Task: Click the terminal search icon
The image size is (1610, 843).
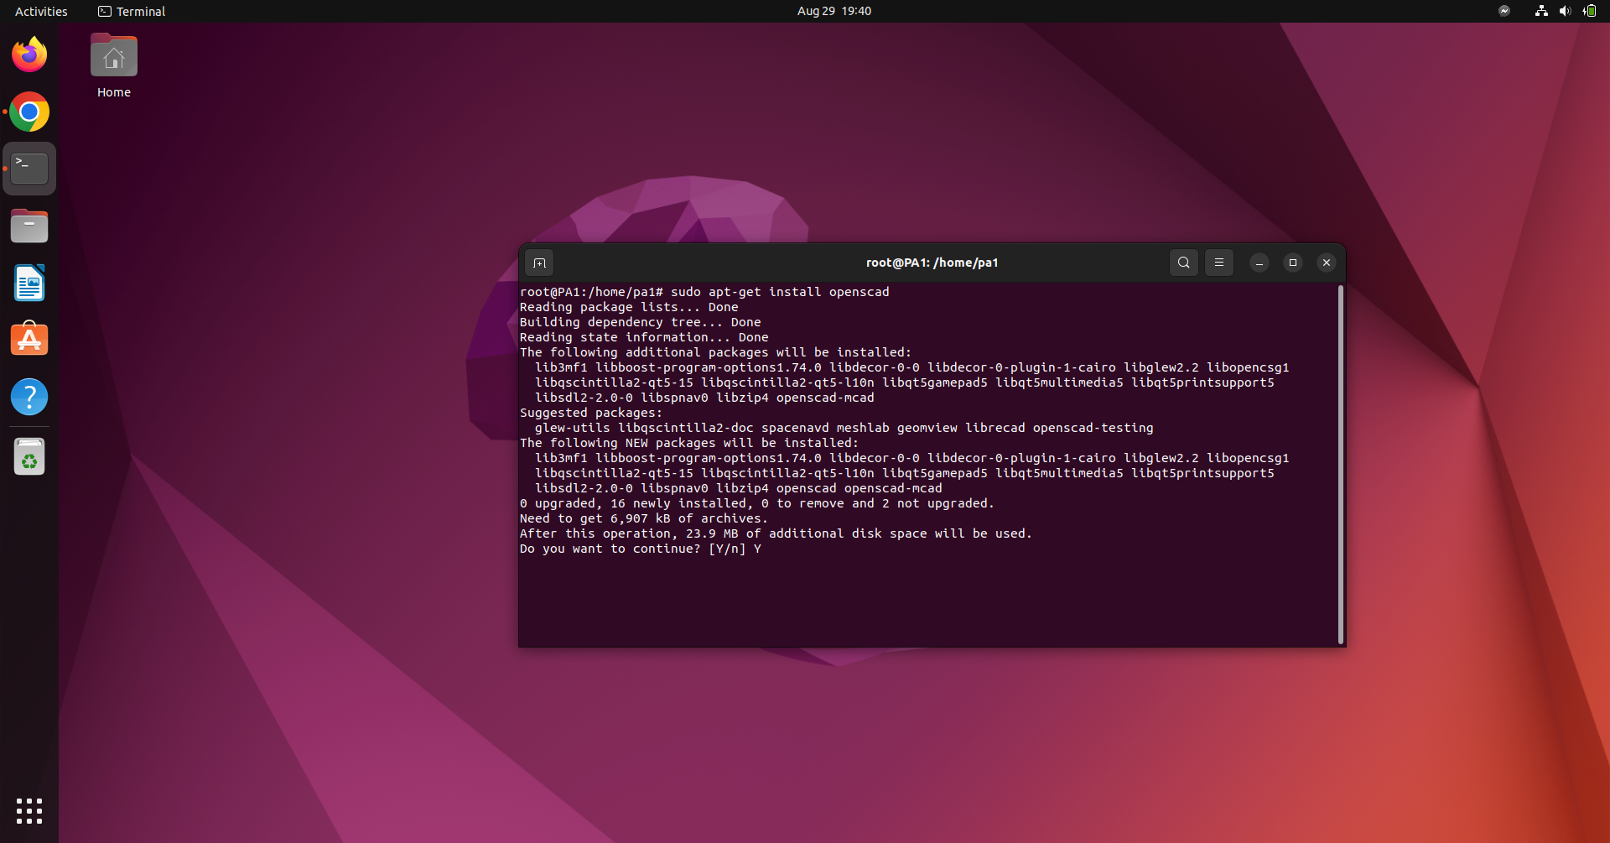Action: [1183, 263]
